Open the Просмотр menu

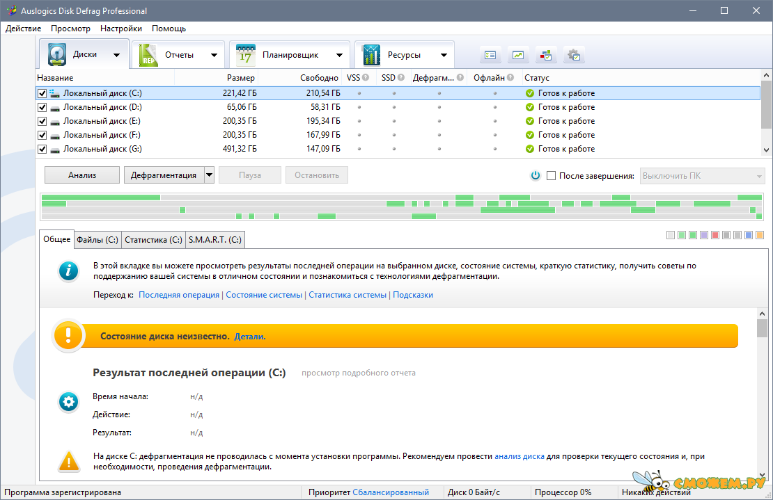pyautogui.click(x=70, y=29)
